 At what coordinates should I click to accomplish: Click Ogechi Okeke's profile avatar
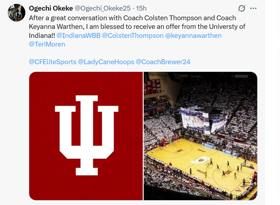(x=17, y=13)
